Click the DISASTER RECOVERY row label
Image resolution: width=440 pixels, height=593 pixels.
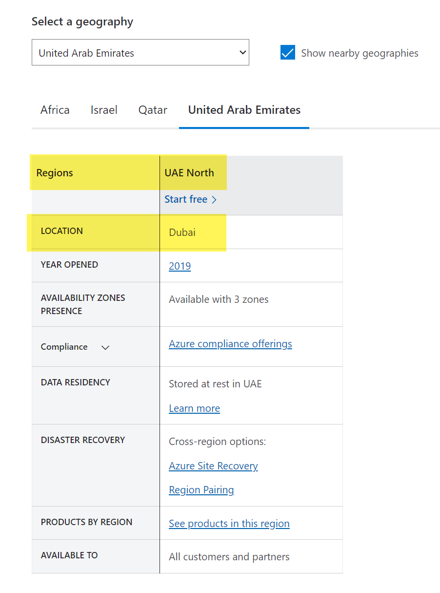pos(83,440)
